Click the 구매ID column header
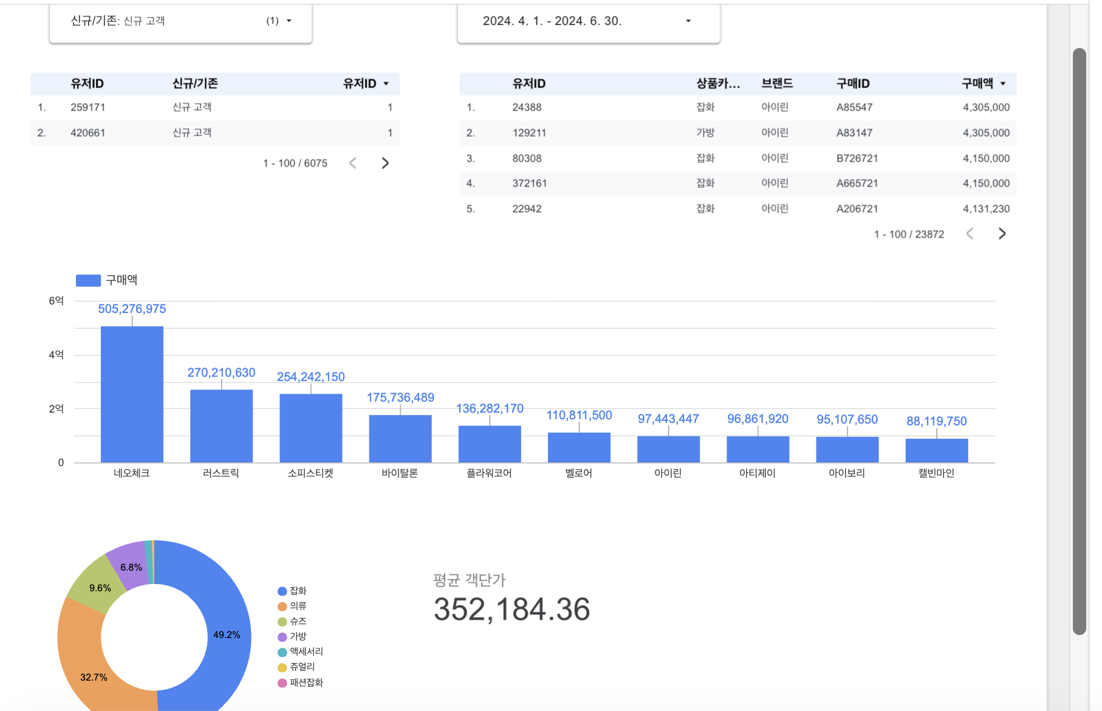Screen dimensions: 1102x711 pos(853,84)
